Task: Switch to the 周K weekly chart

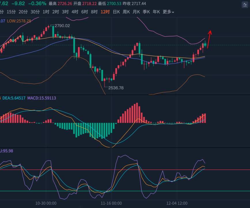Action: (x=126, y=12)
